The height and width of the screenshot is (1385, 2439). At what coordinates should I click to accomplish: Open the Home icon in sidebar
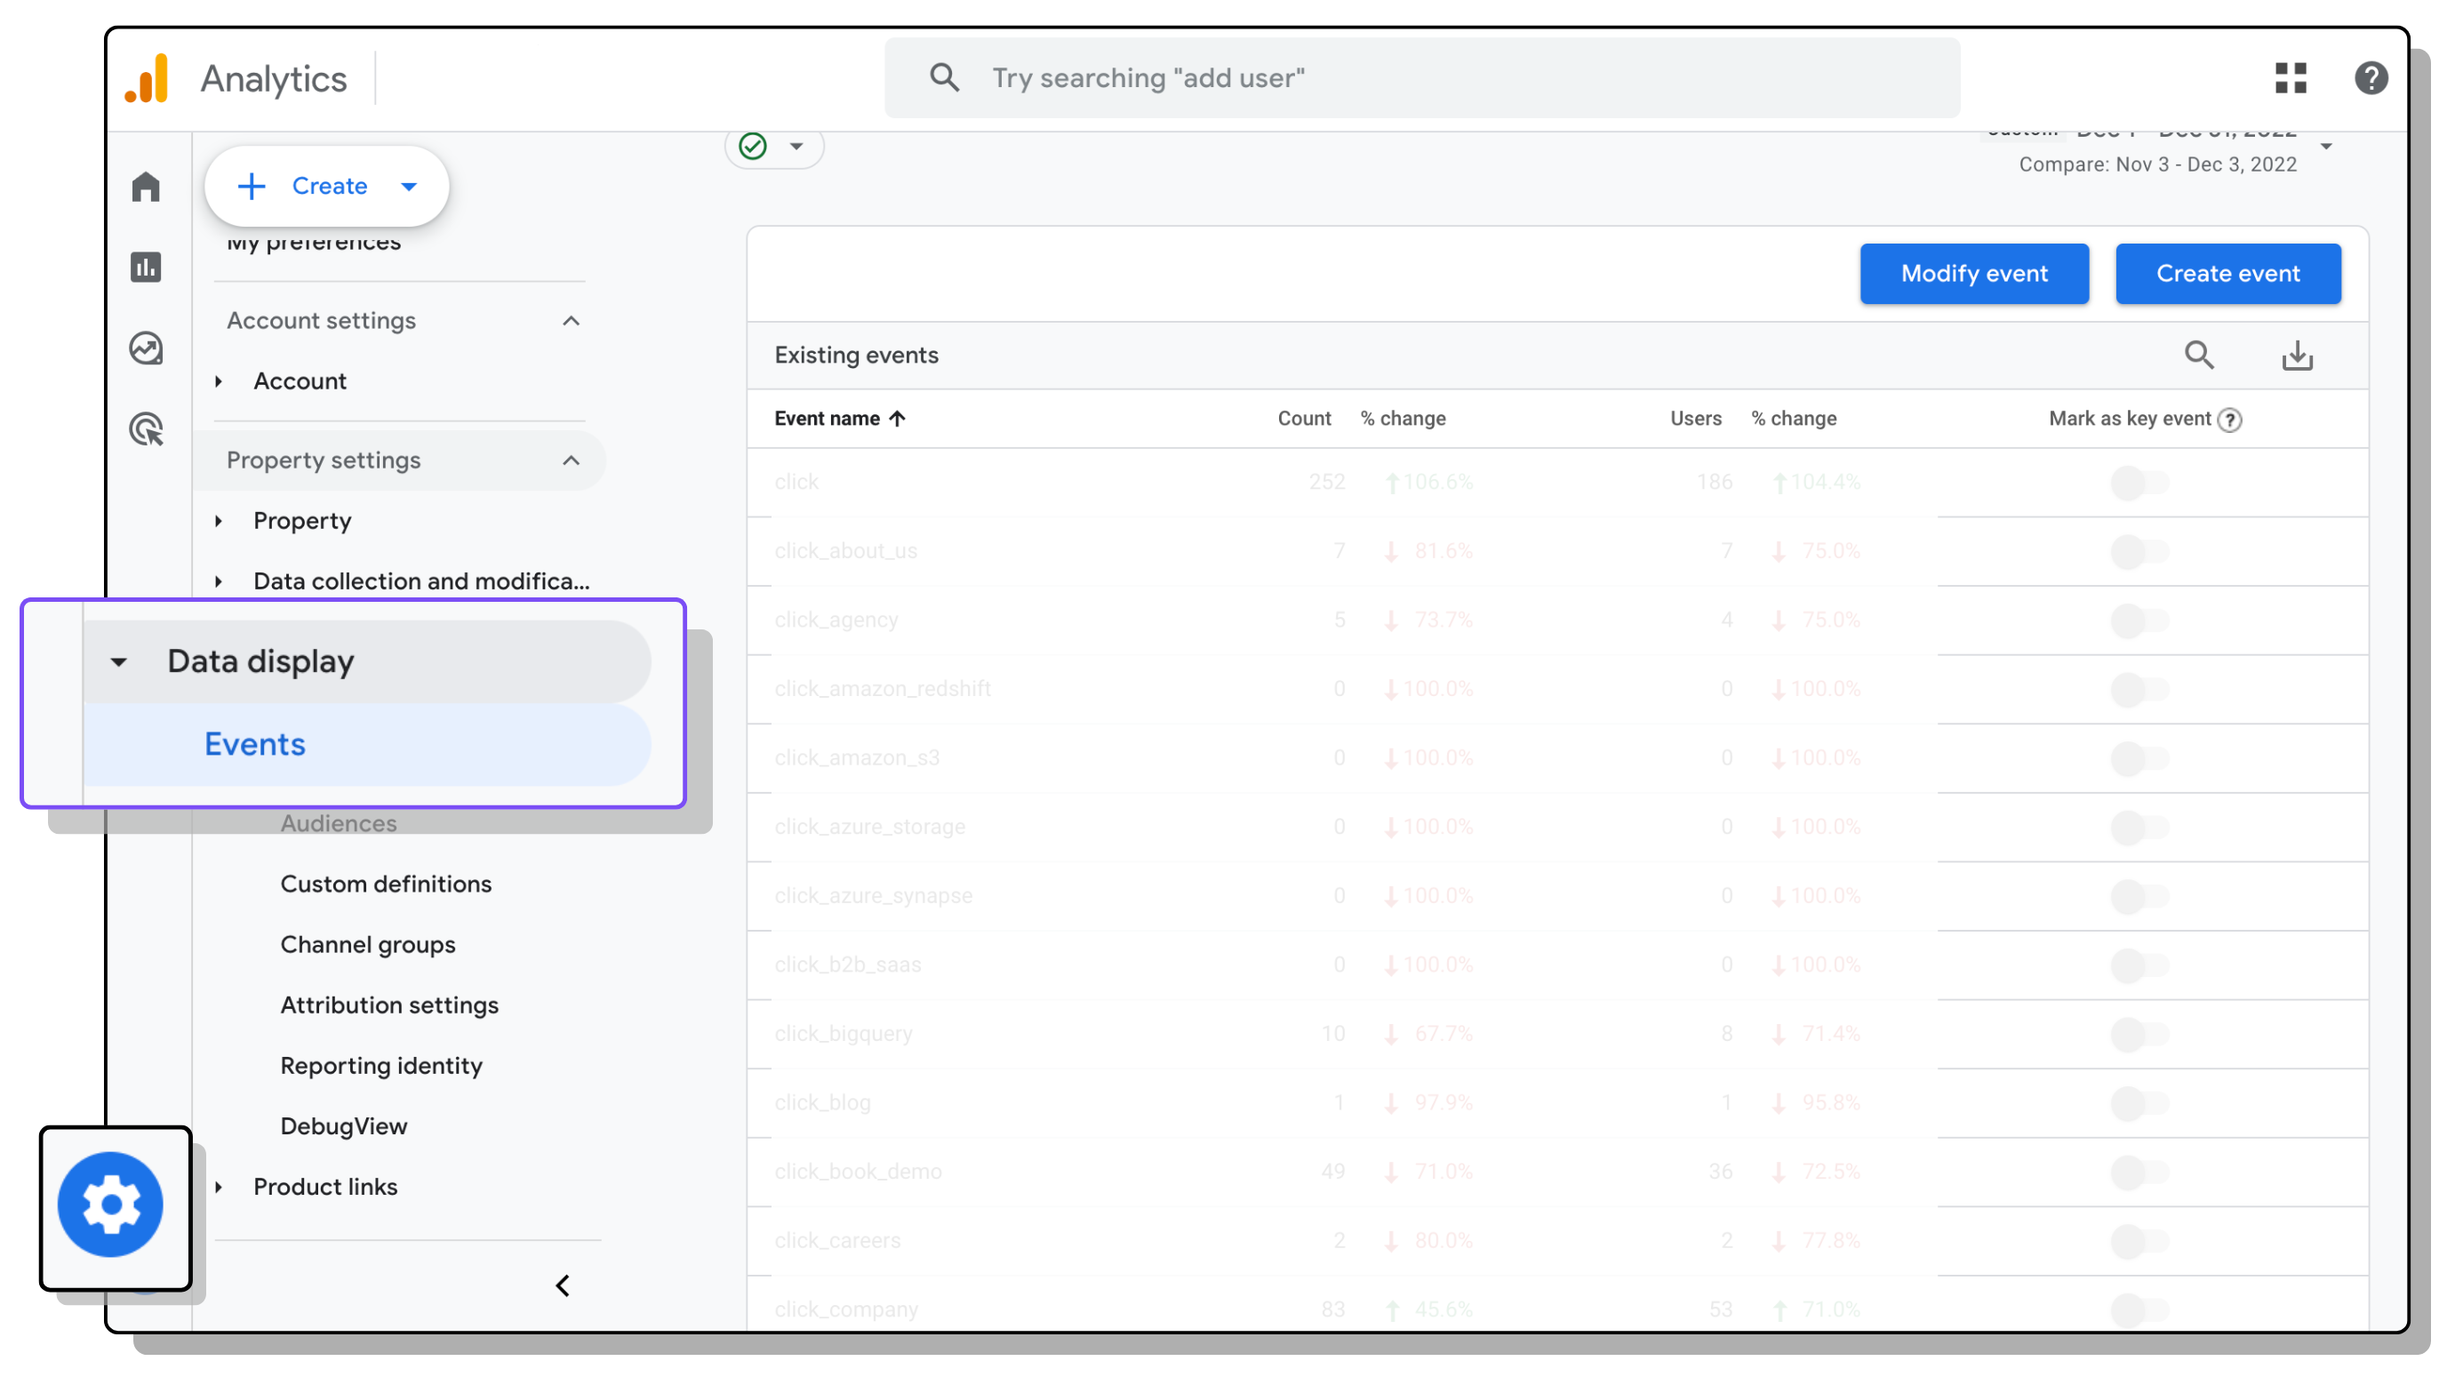point(146,187)
